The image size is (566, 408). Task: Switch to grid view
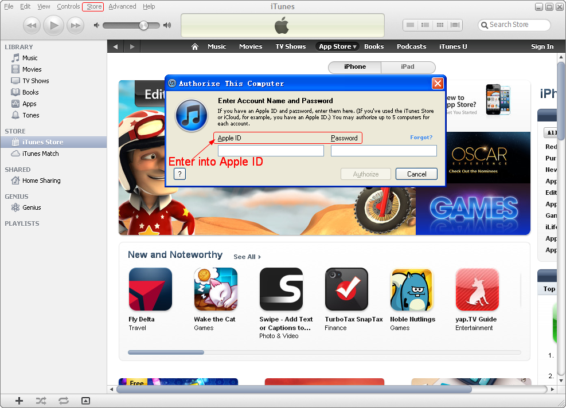tap(440, 25)
